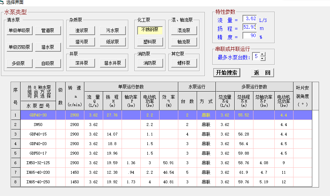Click the 1450 speed cell for IH65-40-200

tap(75, 172)
